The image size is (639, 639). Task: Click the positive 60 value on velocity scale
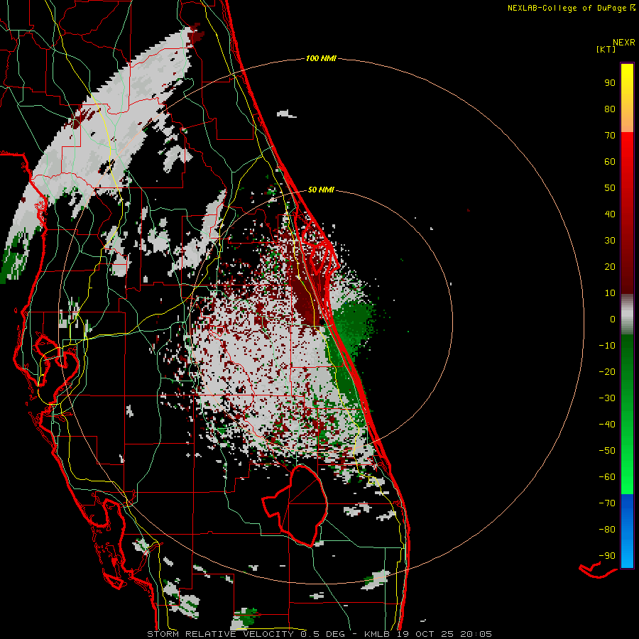point(610,161)
